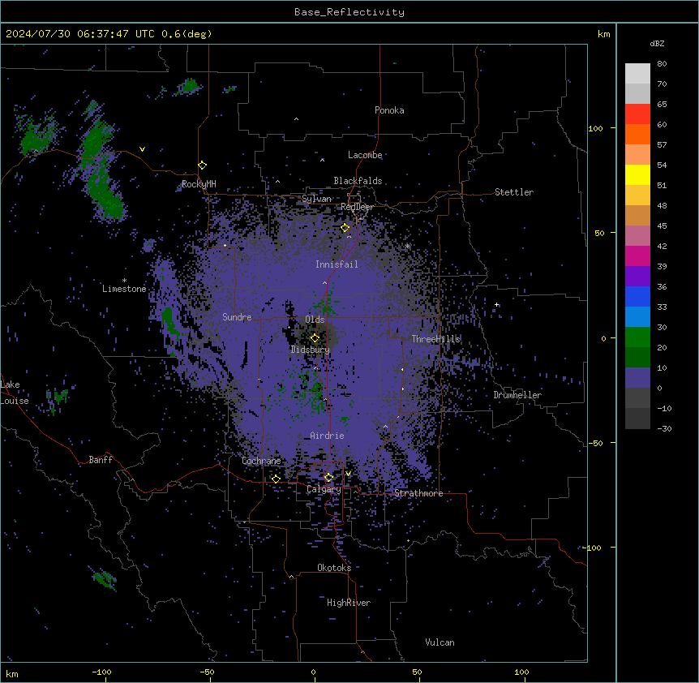The height and width of the screenshot is (683, 699).
Task: Click the Innisfail city label
Action: [337, 264]
